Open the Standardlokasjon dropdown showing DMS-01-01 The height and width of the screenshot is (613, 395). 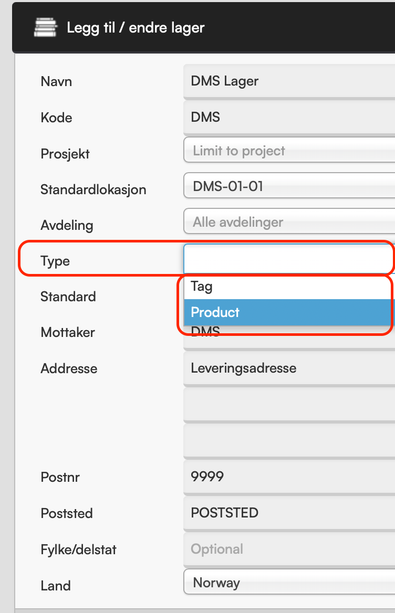click(x=289, y=186)
